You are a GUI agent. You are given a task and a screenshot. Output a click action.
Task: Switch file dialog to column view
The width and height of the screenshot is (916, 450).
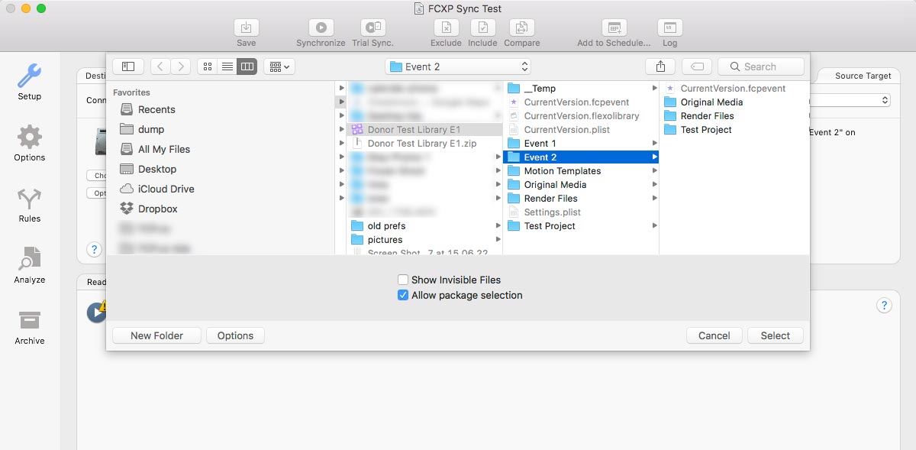(247, 66)
